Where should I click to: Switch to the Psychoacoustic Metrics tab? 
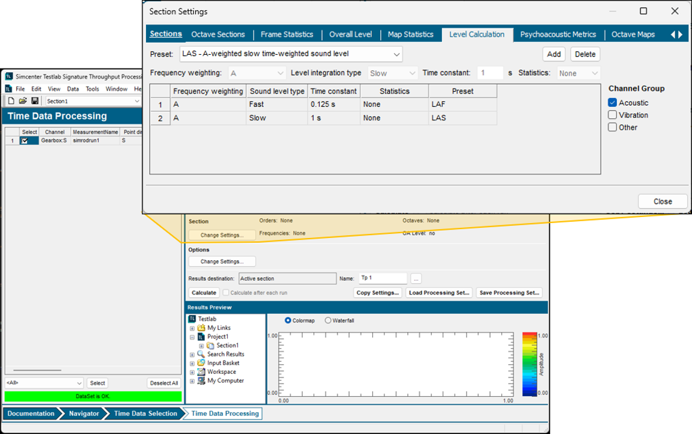click(x=558, y=34)
